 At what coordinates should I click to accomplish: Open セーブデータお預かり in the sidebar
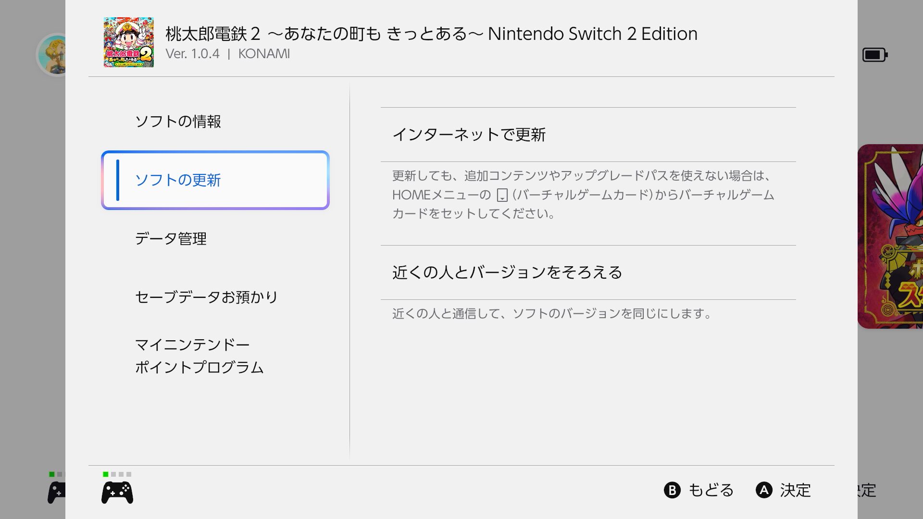(x=207, y=297)
